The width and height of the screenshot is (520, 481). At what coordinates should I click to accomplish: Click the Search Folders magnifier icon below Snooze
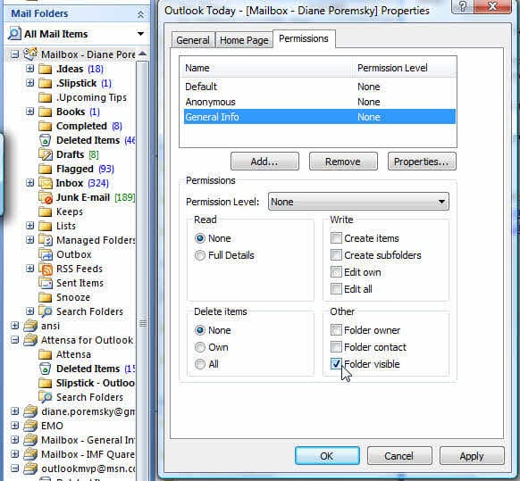[x=46, y=311]
